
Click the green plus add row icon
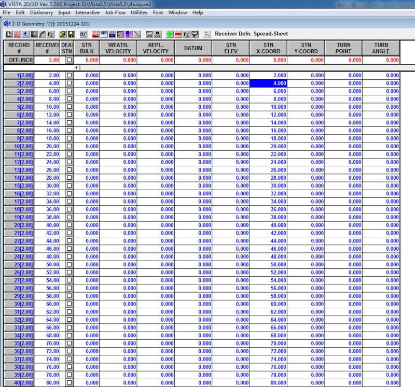pos(170,34)
